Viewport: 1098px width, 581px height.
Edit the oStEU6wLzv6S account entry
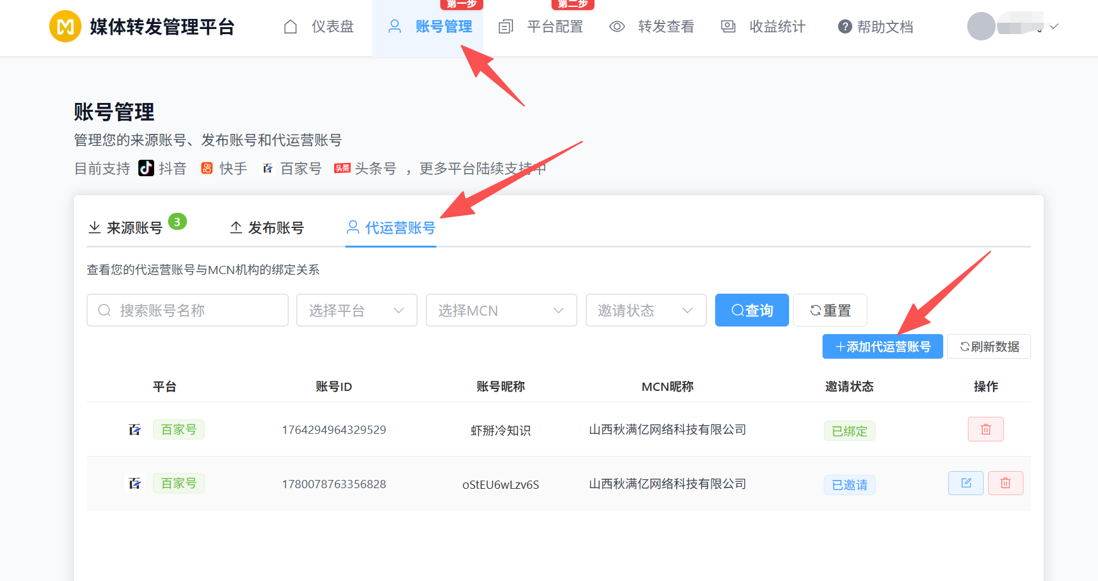tap(965, 483)
